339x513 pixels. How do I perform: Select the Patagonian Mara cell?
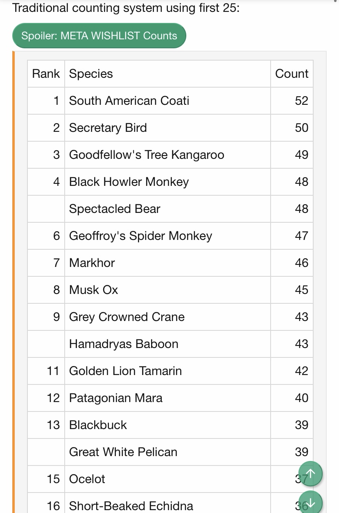coord(167,398)
